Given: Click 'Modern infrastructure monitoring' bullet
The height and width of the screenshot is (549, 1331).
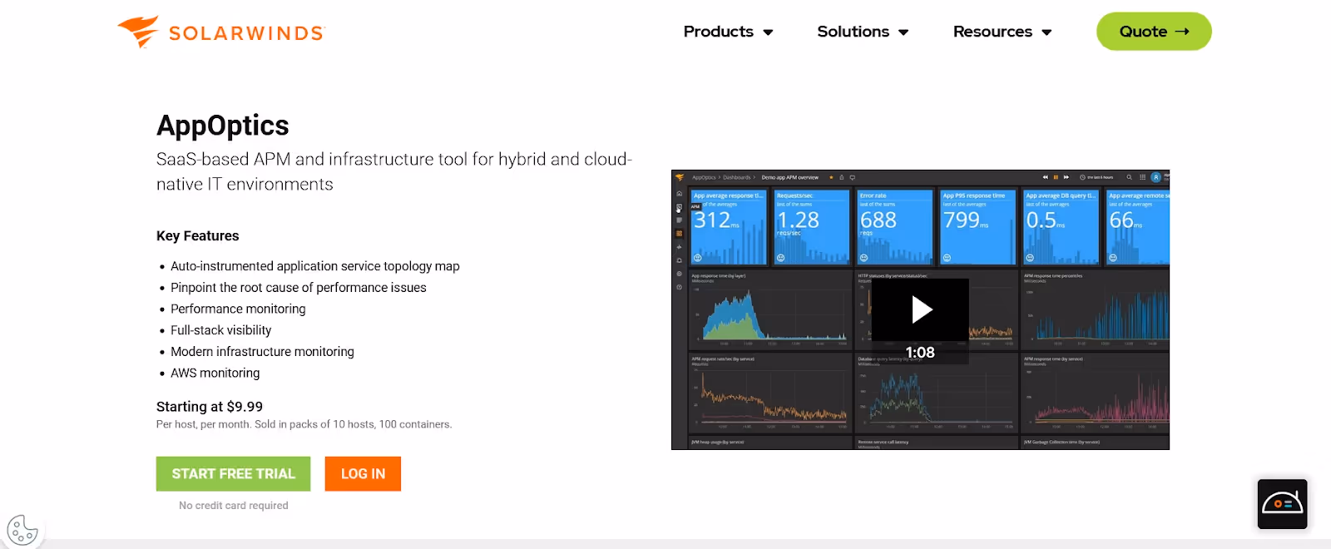Looking at the screenshot, I should pyautogui.click(x=262, y=352).
